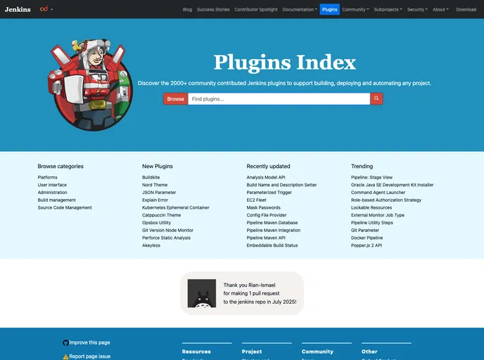Expand the Security dropdown
This screenshot has width=484, height=360.
point(417,10)
